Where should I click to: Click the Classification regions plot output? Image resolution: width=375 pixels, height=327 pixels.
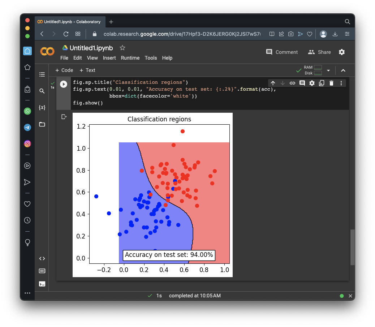point(152,195)
